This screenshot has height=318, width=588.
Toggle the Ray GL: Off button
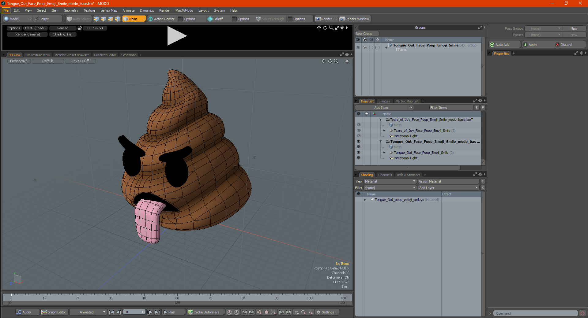coord(80,61)
